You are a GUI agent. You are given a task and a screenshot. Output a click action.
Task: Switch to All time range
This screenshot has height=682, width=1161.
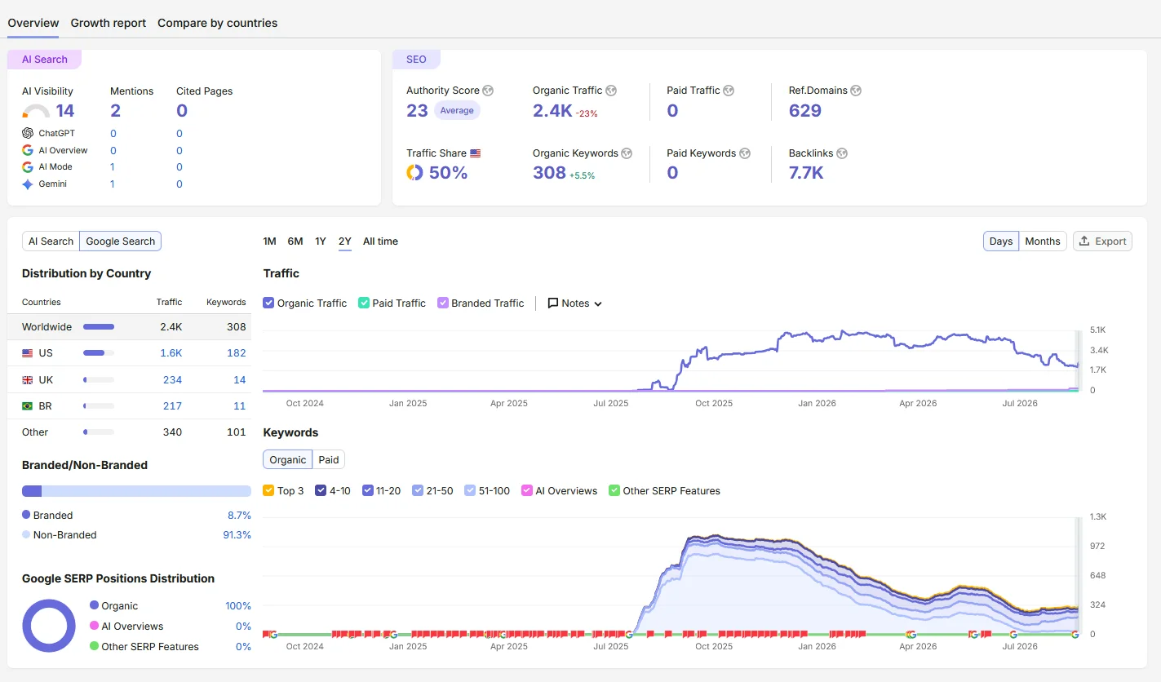point(381,241)
